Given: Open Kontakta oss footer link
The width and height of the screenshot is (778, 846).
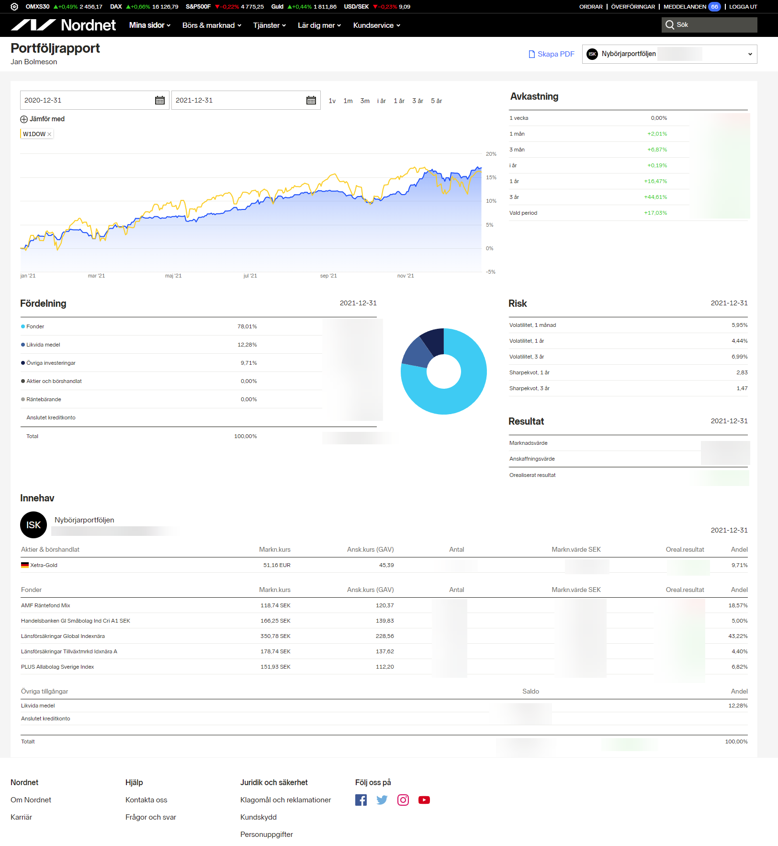Looking at the screenshot, I should [147, 800].
